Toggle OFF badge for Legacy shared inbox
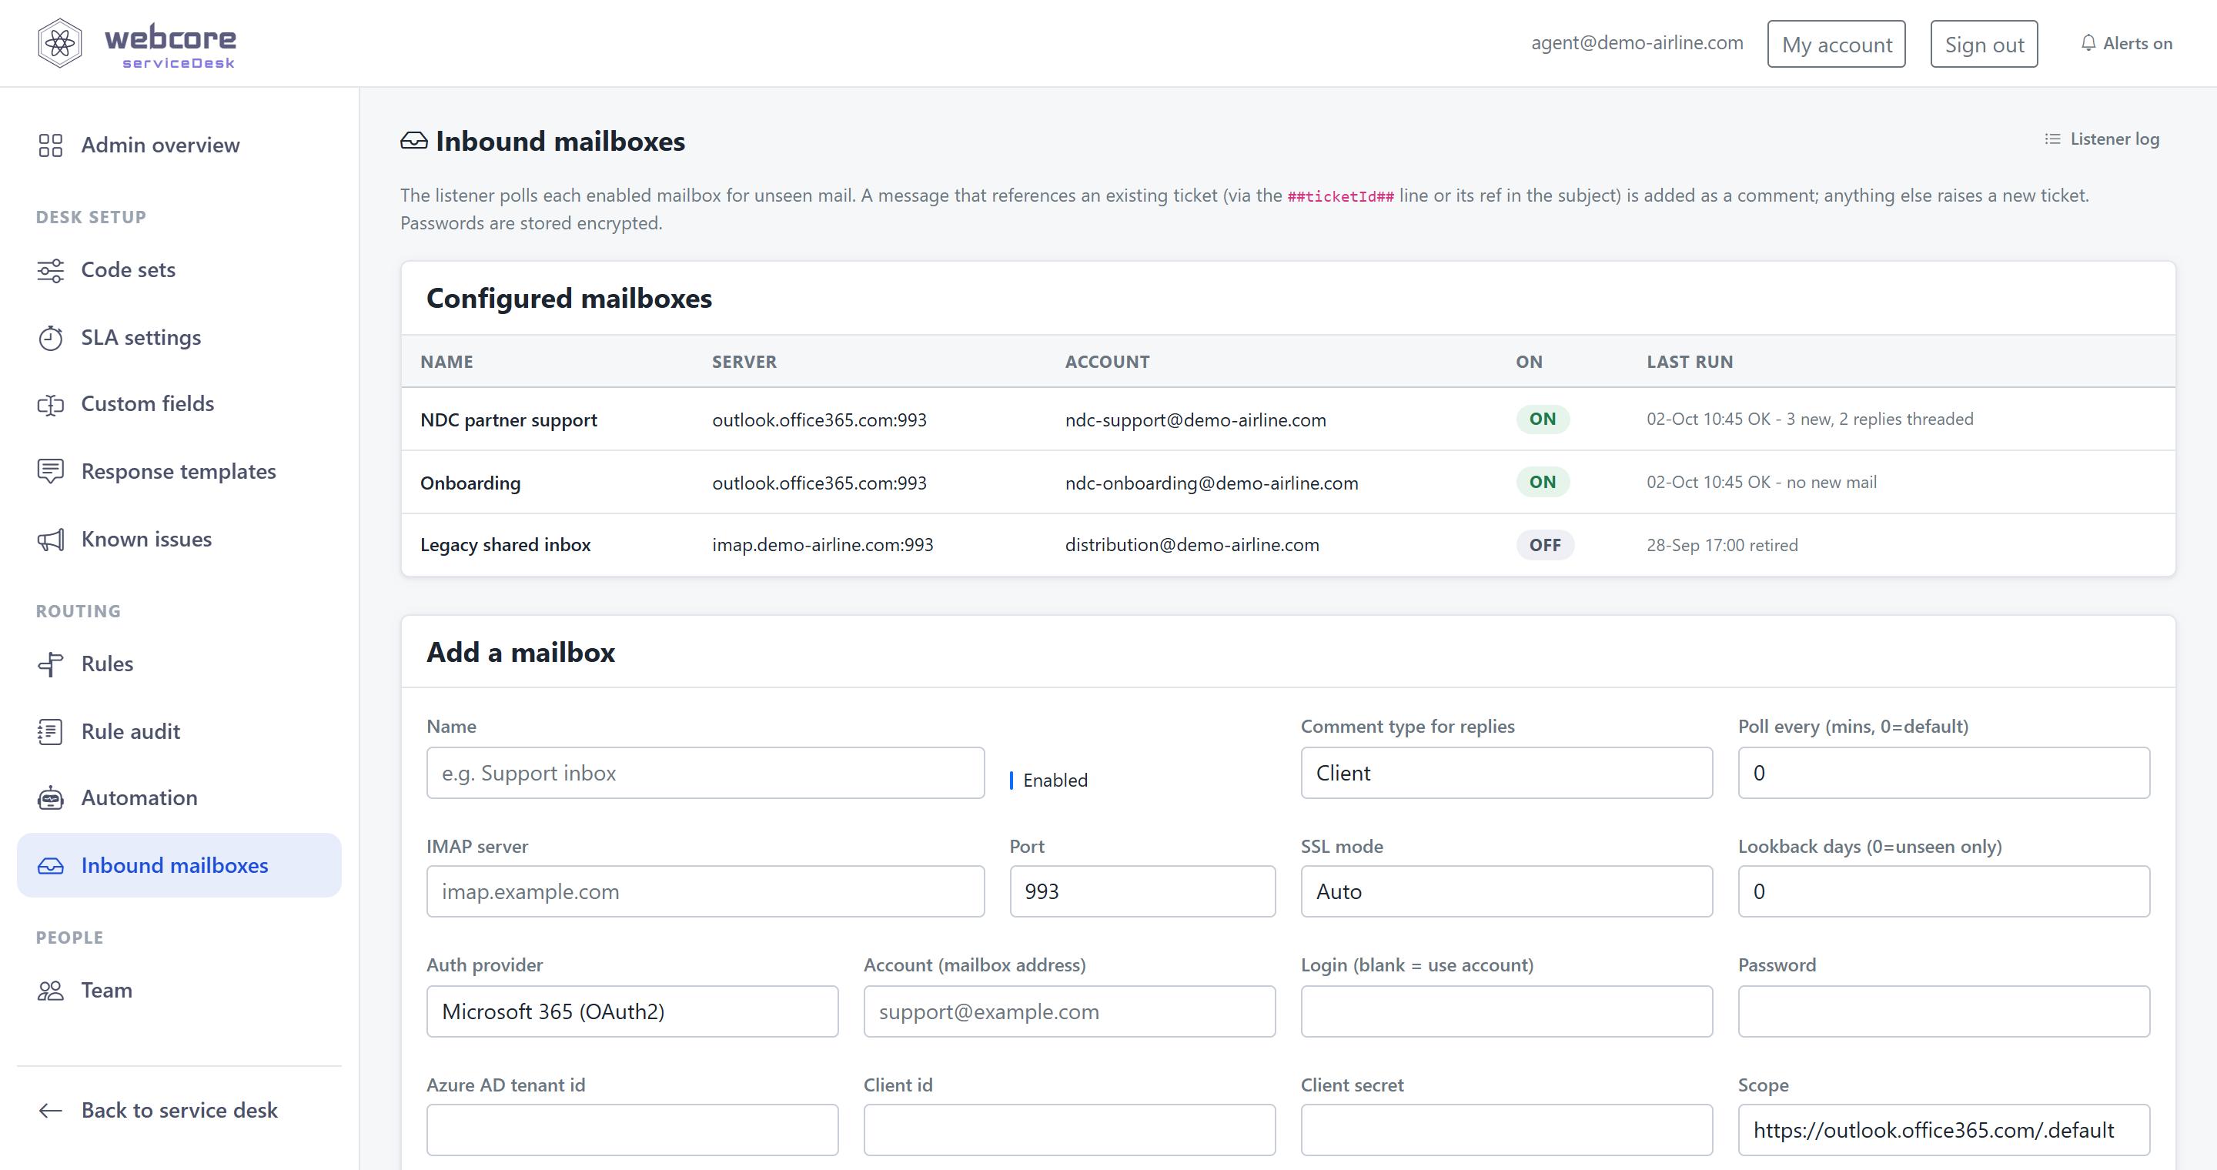The width and height of the screenshot is (2217, 1170). [1545, 546]
